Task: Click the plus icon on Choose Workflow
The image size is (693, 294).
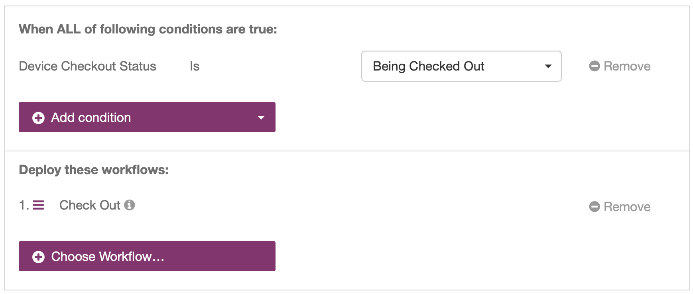Action: coord(38,257)
